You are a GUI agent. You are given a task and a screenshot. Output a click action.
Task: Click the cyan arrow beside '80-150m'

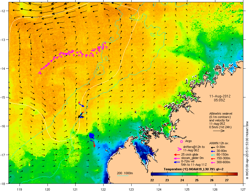pos(213,155)
